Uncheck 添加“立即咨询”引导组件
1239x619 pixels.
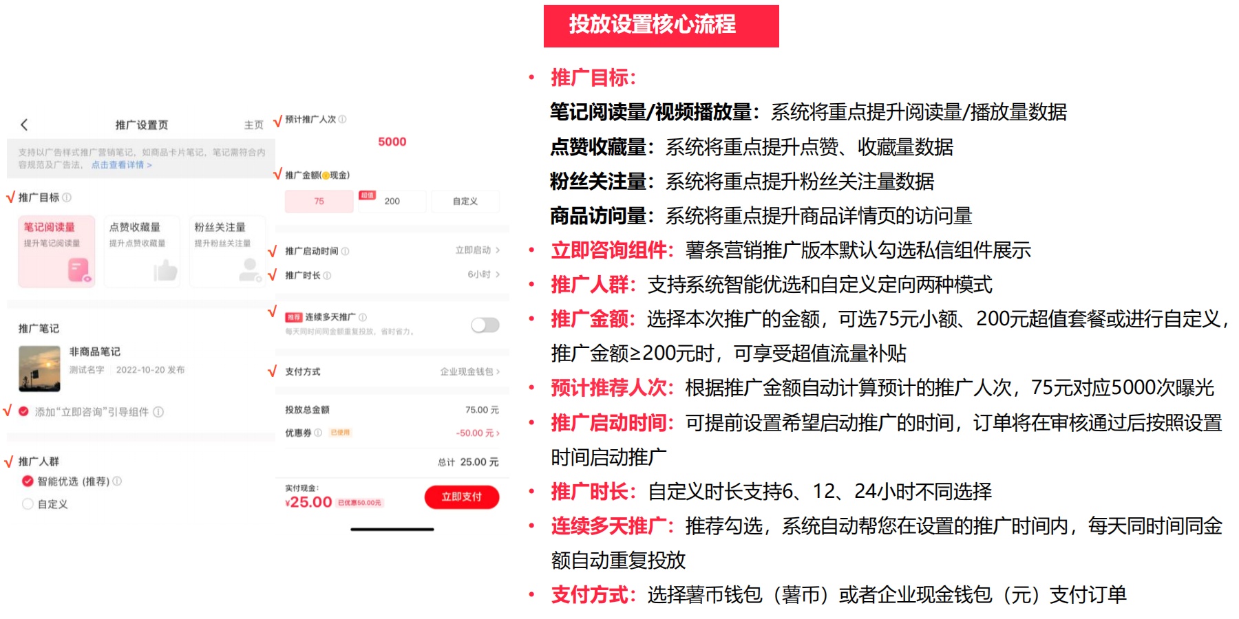coord(23,411)
